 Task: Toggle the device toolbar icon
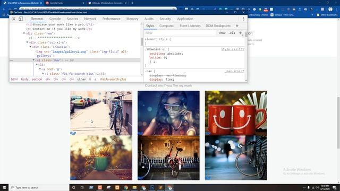click(x=21, y=19)
